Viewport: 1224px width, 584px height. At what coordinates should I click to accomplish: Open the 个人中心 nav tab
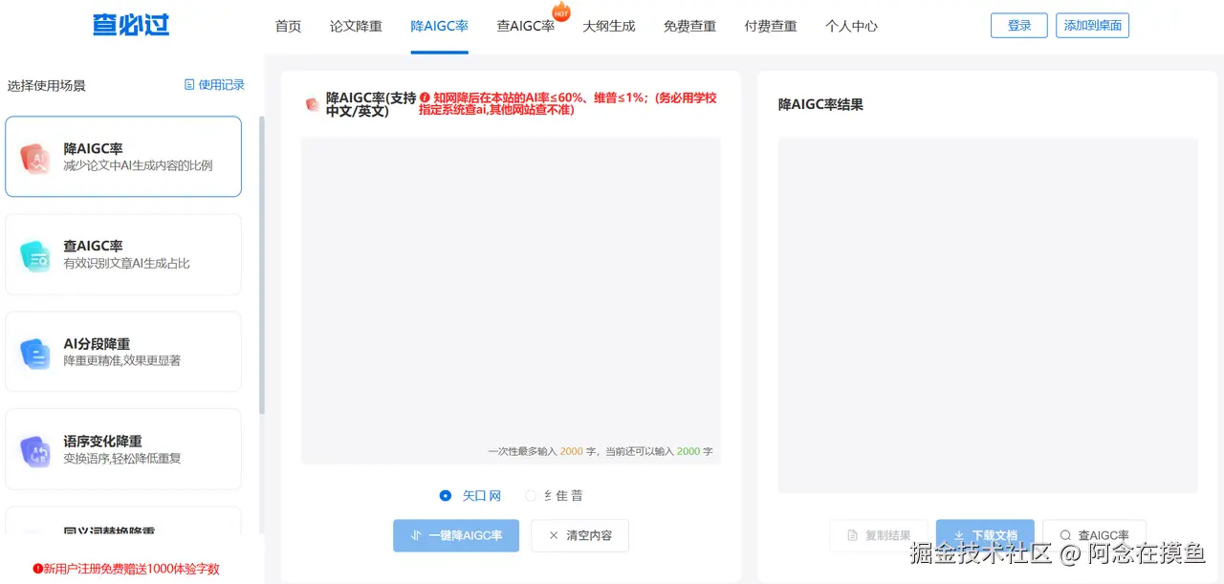click(x=851, y=27)
